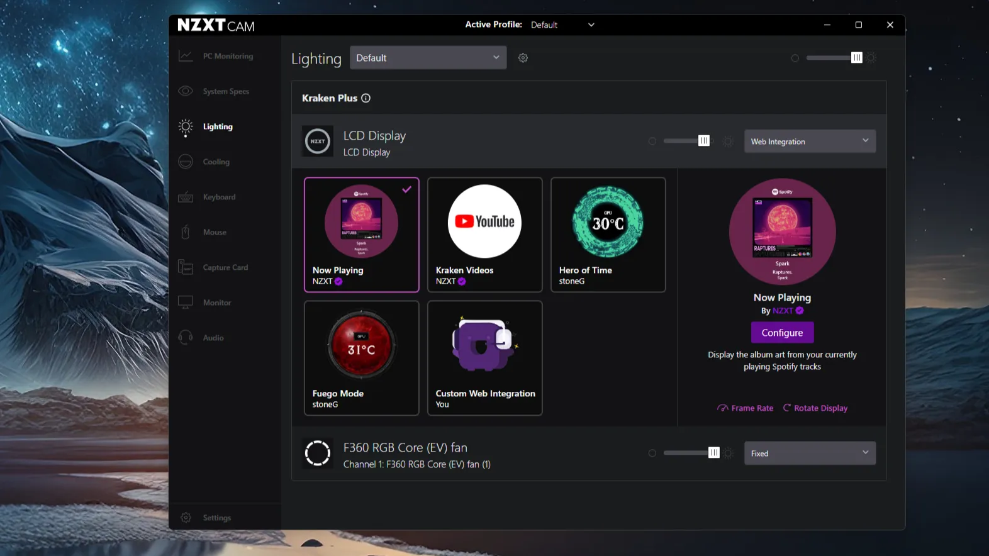The height and width of the screenshot is (556, 989).
Task: Open the Cooling section icon
Action: (x=186, y=162)
